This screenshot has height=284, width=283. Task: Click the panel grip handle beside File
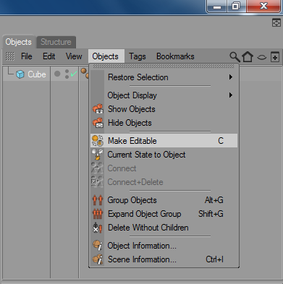[x=10, y=56]
